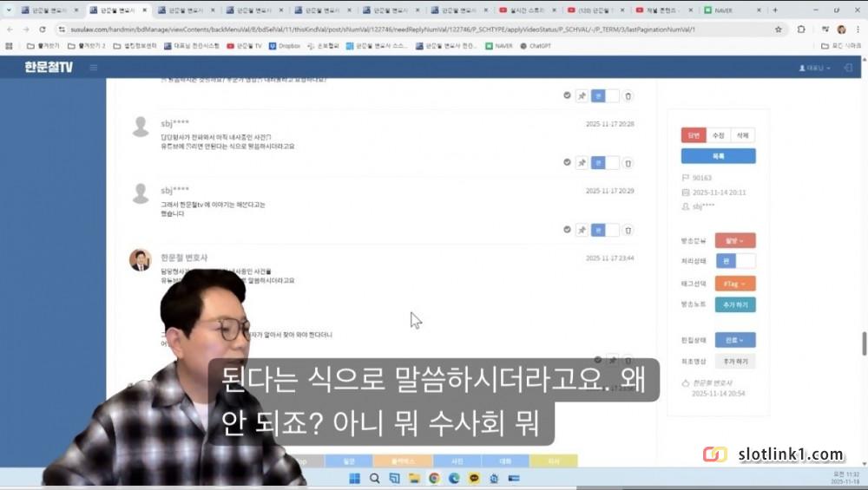Toggle the switch on topmost partially visible comment
This screenshot has width=868, height=490.
pos(604,95)
